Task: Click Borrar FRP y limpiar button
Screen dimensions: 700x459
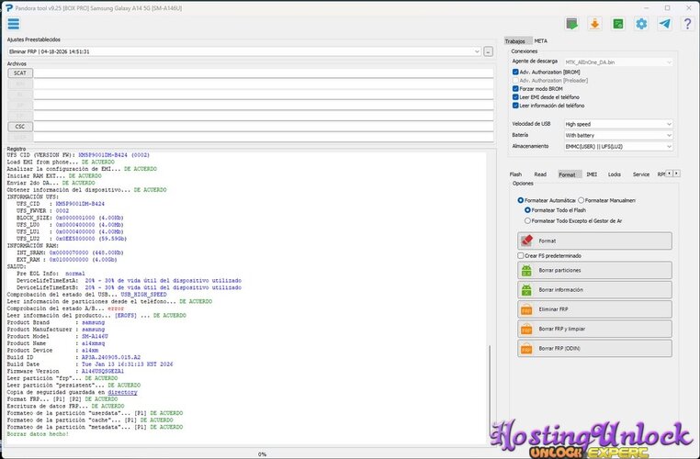Action: tap(594, 330)
